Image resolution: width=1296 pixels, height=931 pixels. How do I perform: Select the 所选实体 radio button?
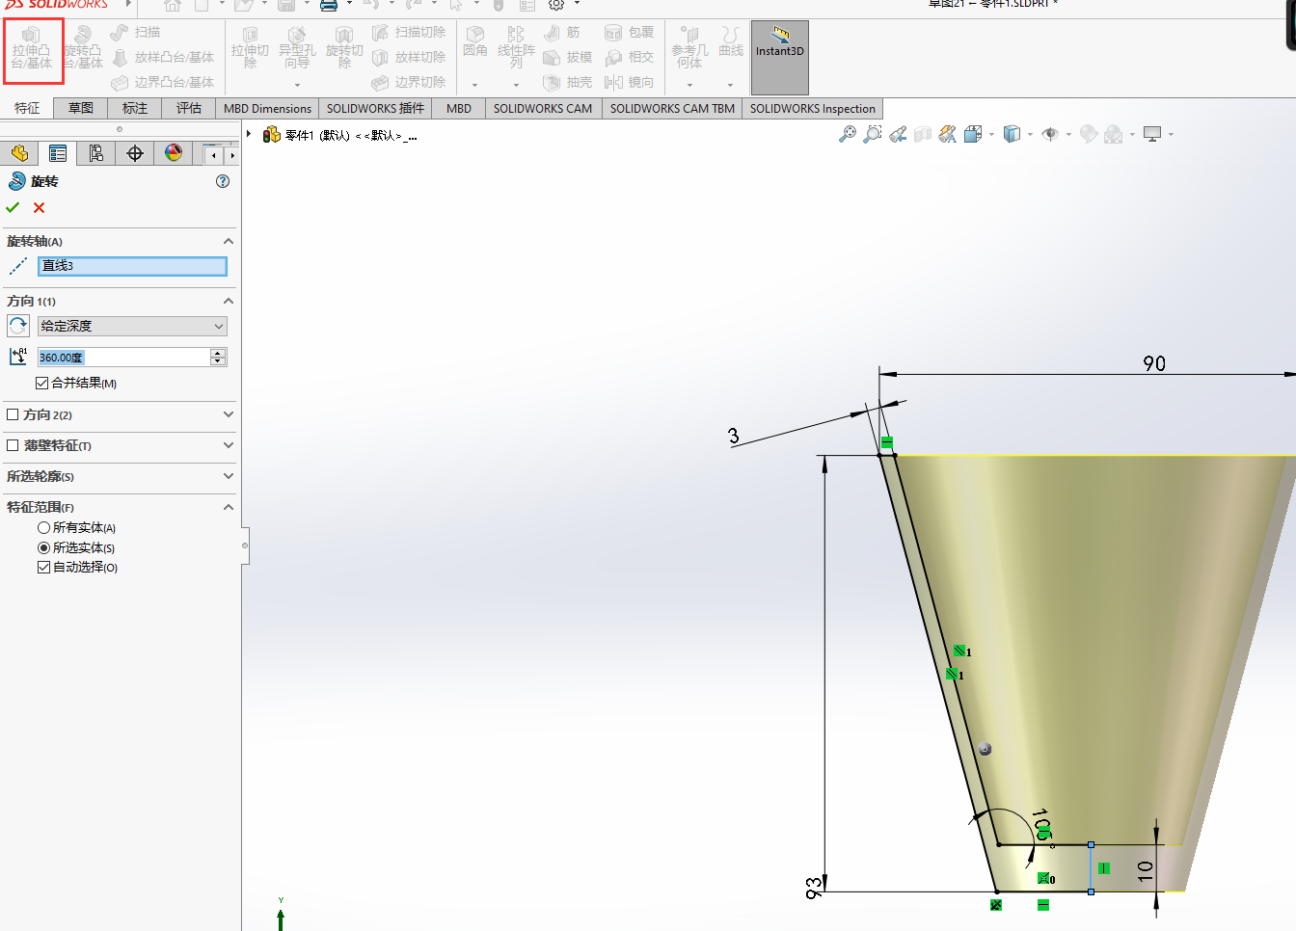coord(43,547)
